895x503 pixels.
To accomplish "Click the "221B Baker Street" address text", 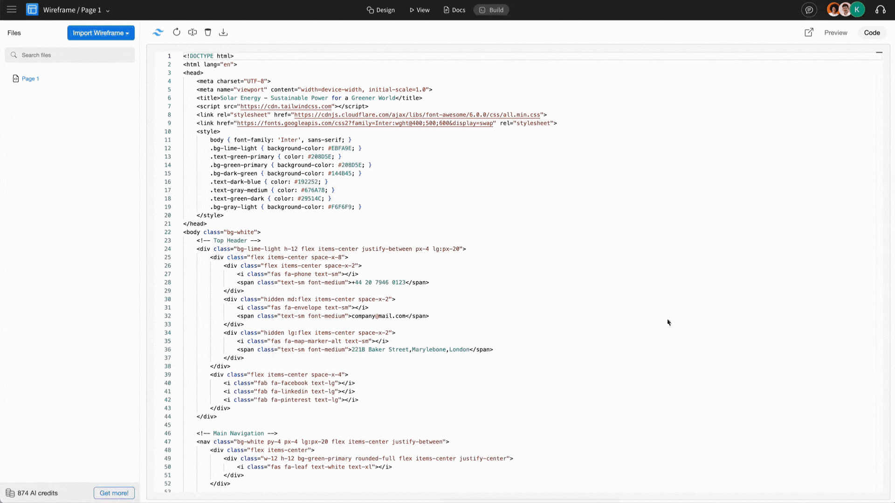I will pos(380,349).
